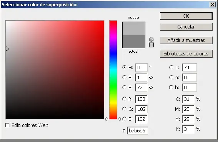Select the B blue radio button next to 182

[x=124, y=119]
